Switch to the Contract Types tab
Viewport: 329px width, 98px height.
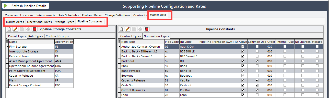(x=131, y=36)
